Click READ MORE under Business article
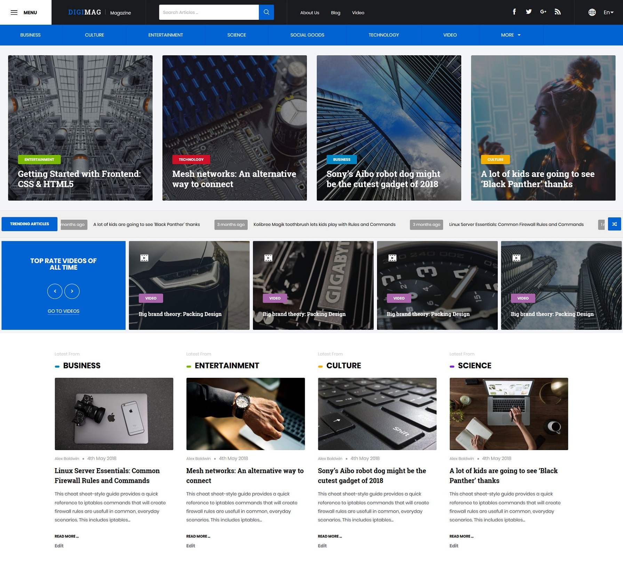 tap(66, 536)
